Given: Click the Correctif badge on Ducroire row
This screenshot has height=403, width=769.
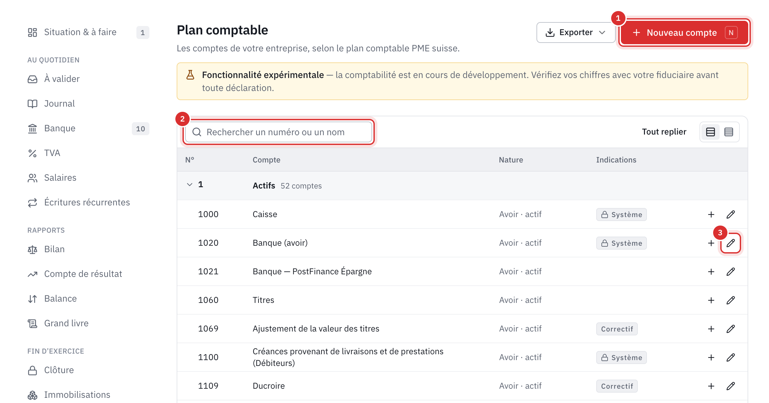Looking at the screenshot, I should point(617,386).
